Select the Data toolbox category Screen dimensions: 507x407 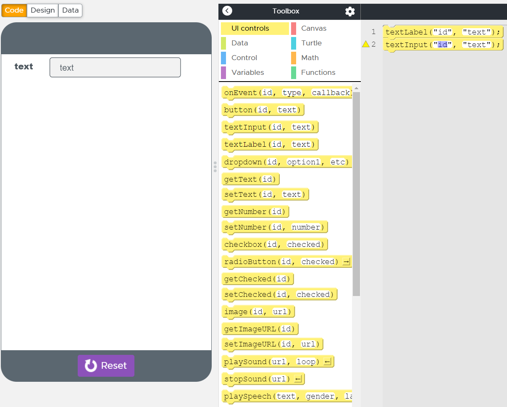coord(255,43)
